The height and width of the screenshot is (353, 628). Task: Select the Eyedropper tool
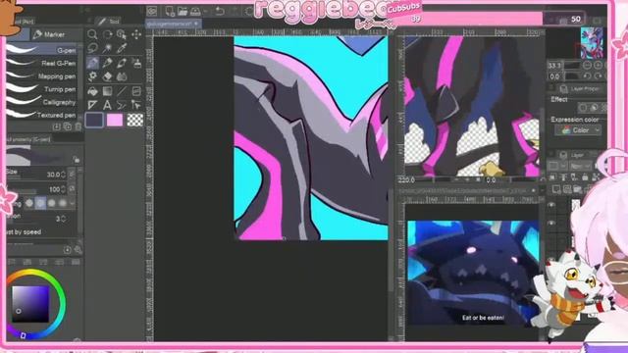point(122,48)
